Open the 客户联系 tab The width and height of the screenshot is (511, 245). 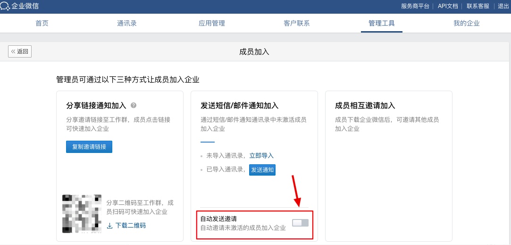[297, 23]
